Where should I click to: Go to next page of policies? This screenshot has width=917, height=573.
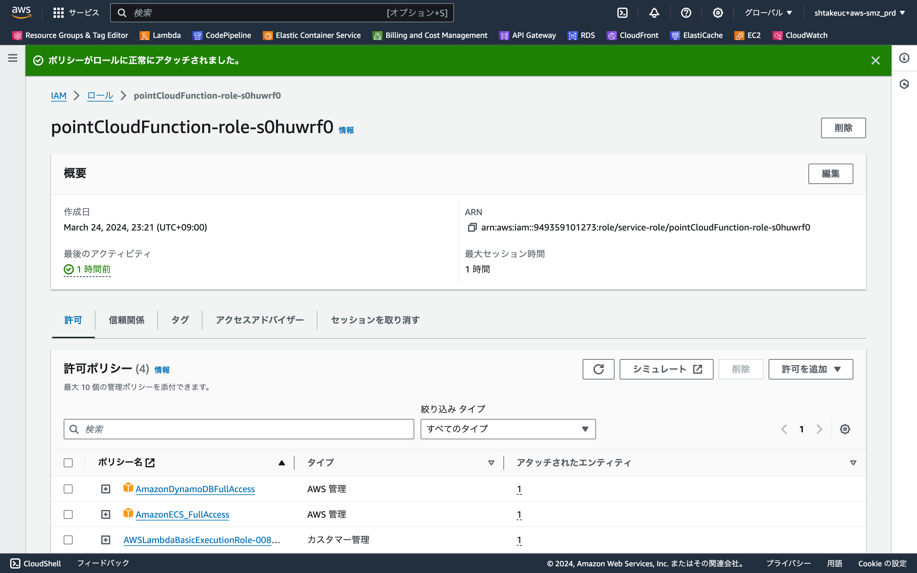[819, 429]
